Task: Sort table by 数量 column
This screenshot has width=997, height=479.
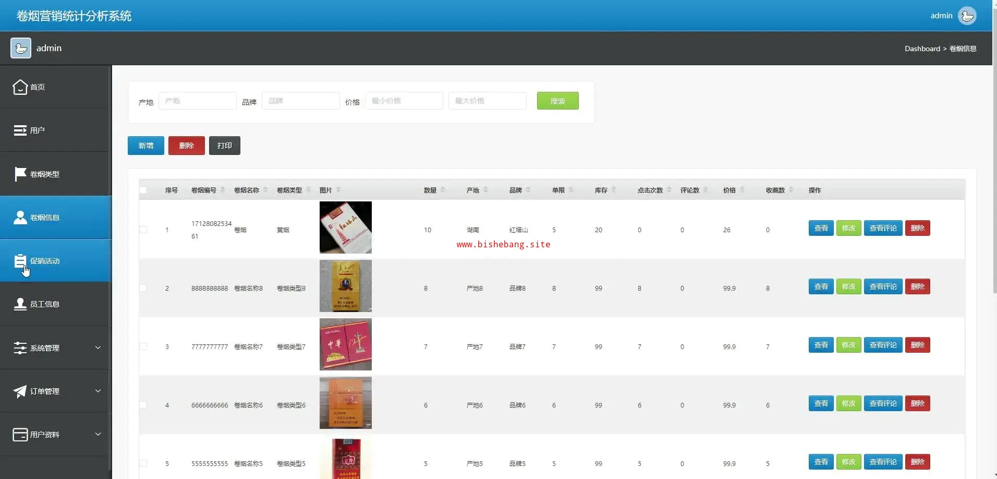Action: (443, 190)
